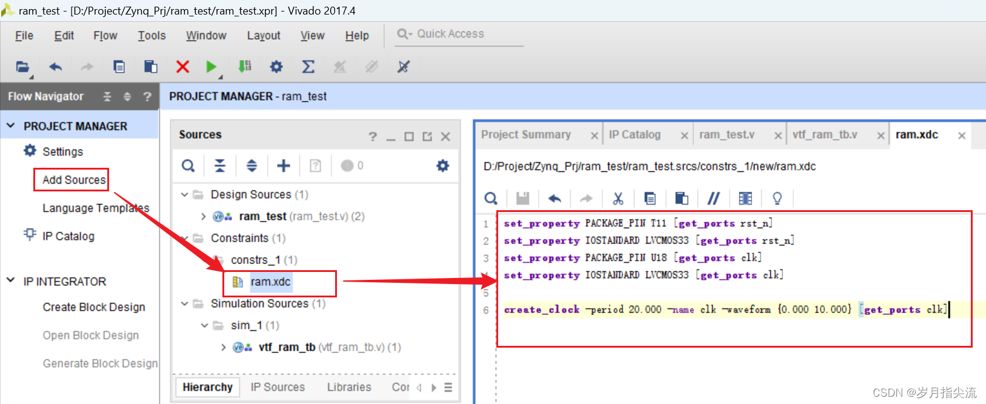This screenshot has height=404, width=986.
Task: Run with the green play icon
Action: tap(211, 67)
